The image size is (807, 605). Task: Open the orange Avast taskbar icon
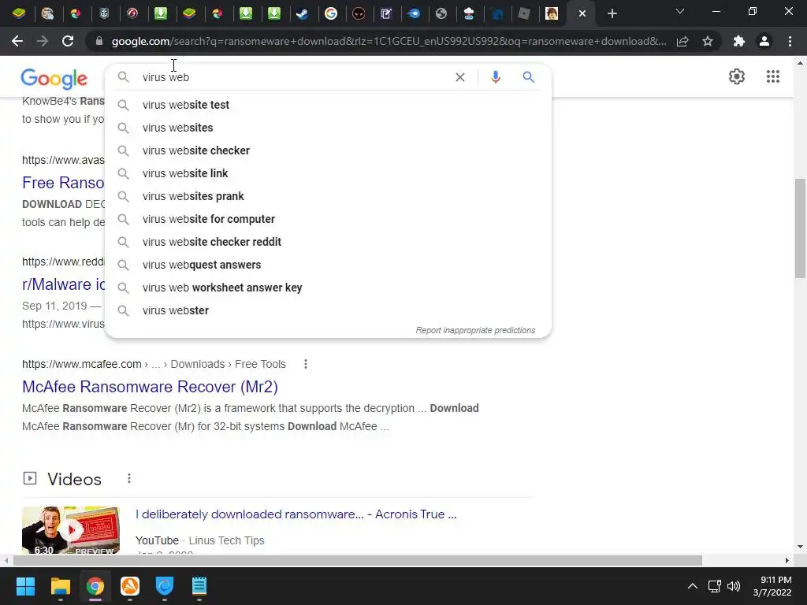point(130,586)
